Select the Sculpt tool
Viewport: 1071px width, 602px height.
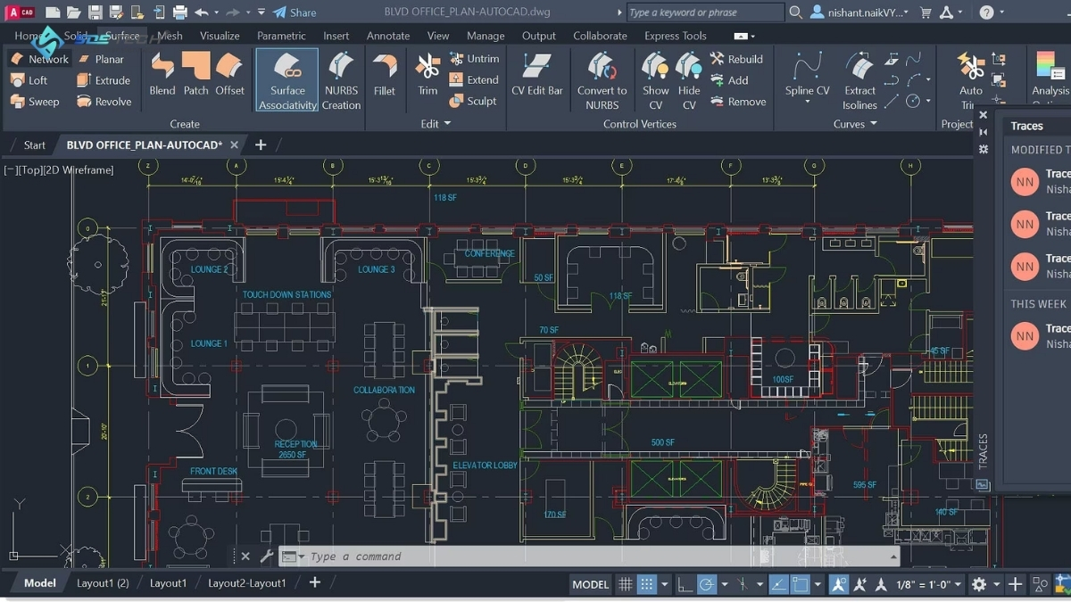[x=473, y=101]
